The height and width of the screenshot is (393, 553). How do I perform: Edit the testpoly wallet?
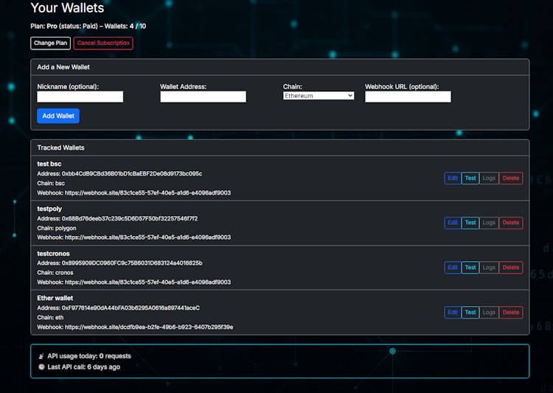(x=453, y=223)
